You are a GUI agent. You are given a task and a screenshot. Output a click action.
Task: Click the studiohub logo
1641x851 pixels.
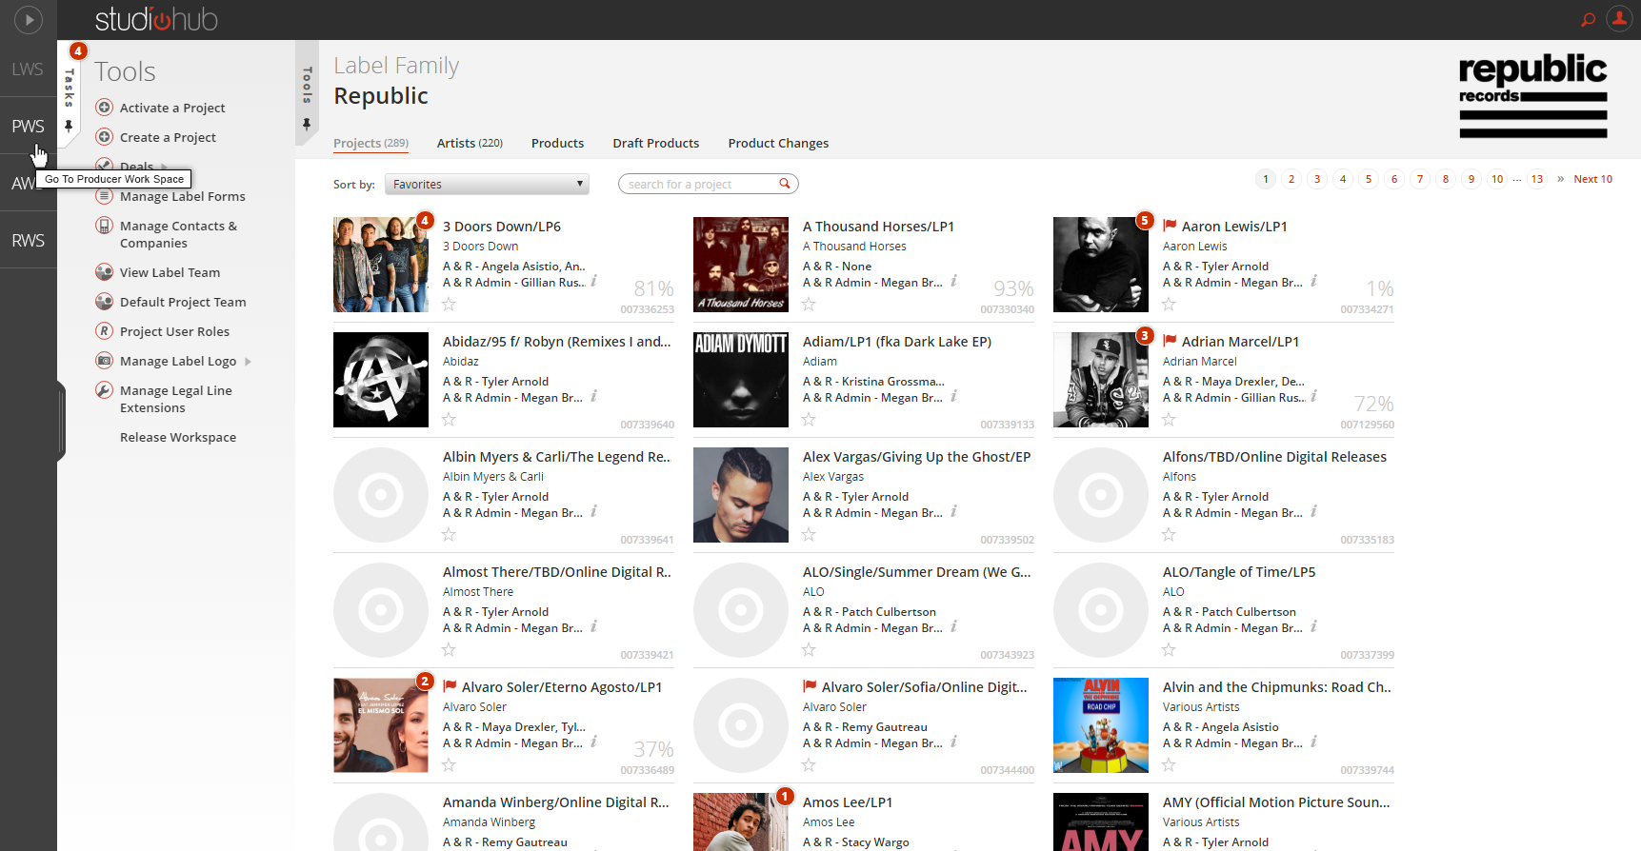(156, 19)
